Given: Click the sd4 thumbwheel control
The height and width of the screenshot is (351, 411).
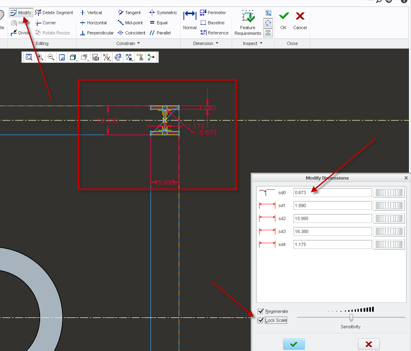Looking at the screenshot, I should pyautogui.click(x=389, y=244).
